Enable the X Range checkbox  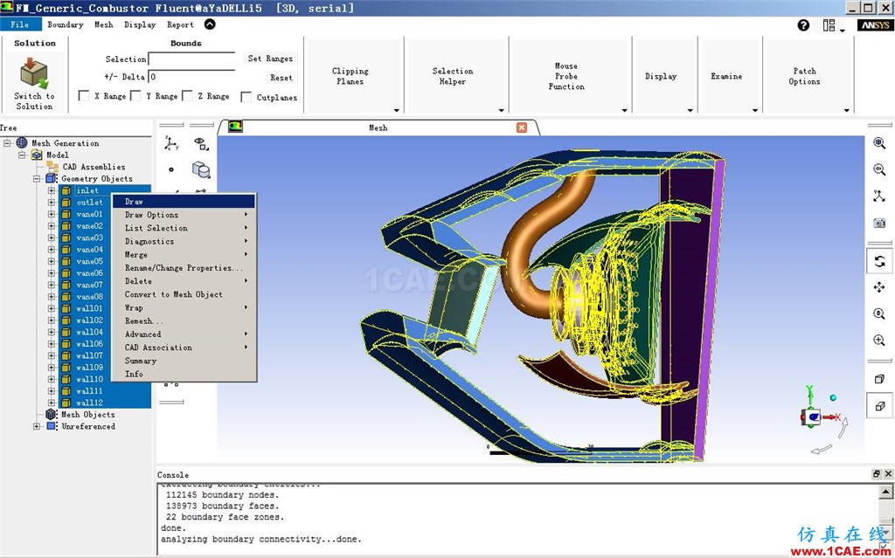coord(84,96)
